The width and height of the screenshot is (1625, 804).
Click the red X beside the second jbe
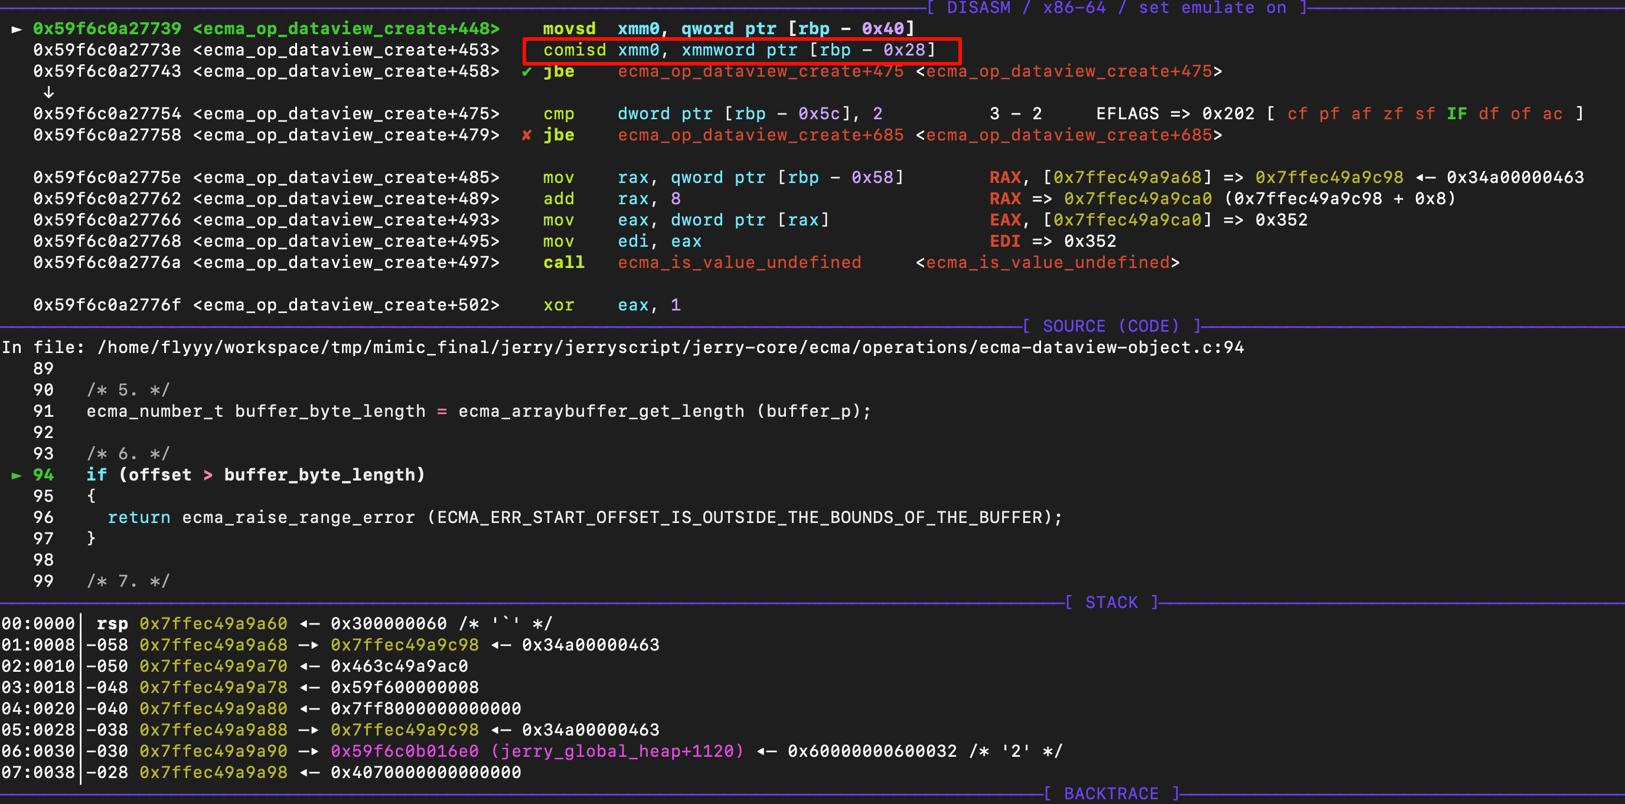[x=526, y=136]
